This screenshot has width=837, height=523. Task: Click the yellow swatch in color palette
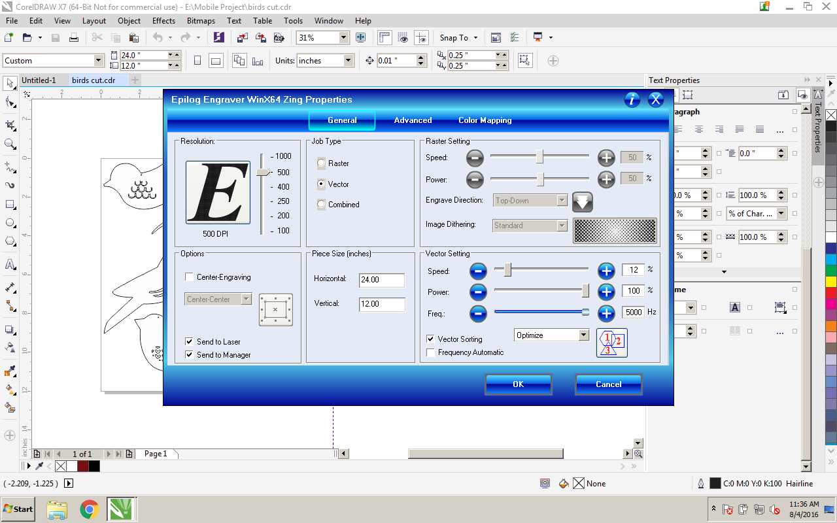point(831,282)
